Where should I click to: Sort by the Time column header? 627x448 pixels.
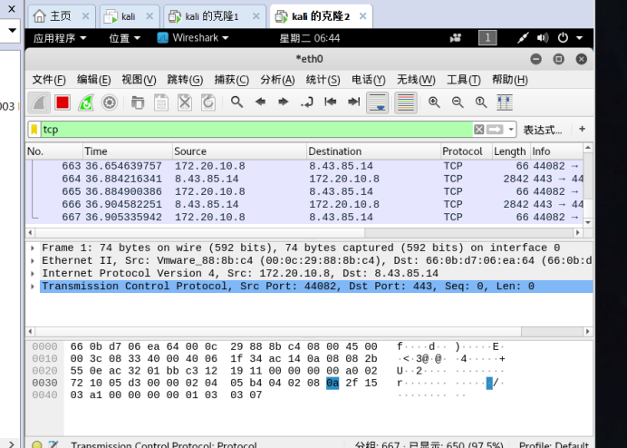point(128,151)
